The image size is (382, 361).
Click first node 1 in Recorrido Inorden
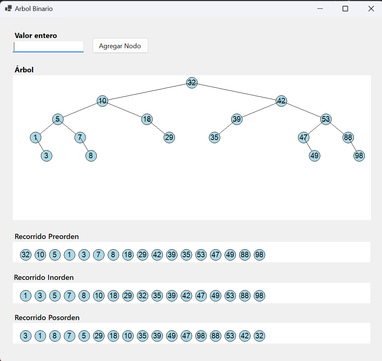[x=26, y=296]
